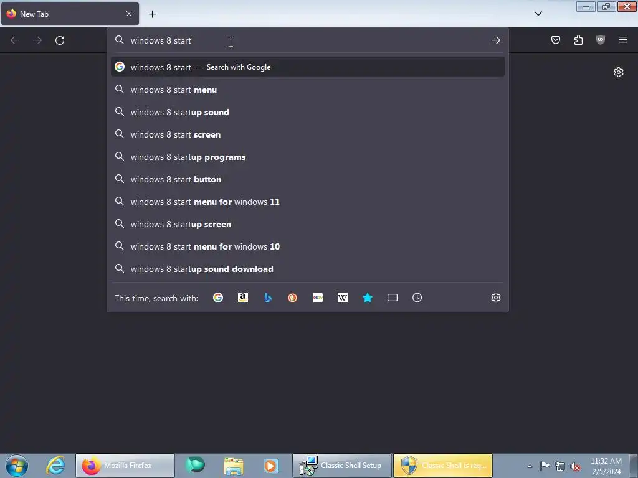This screenshot has height=478, width=638.
Task: Open search settings gear in dropdown
Action: coord(495,298)
